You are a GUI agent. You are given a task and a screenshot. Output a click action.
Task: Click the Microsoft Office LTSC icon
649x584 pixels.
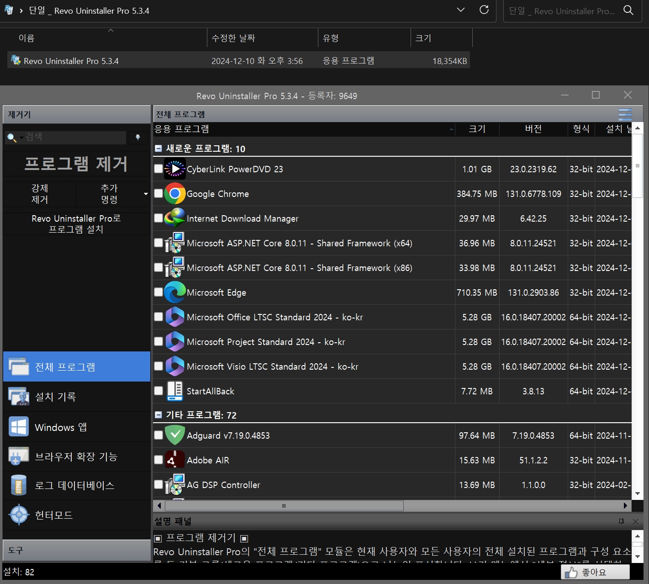175,317
